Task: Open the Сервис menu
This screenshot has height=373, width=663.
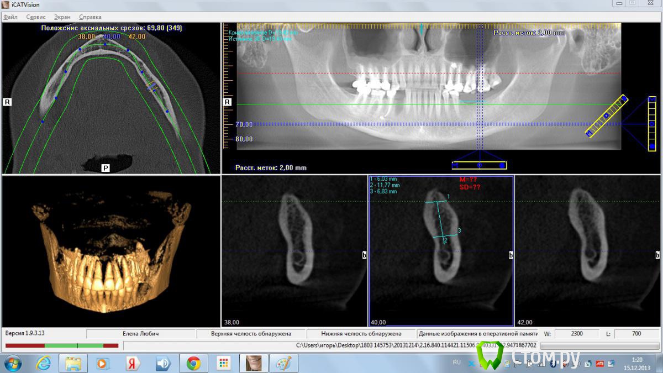Action: tap(36, 17)
